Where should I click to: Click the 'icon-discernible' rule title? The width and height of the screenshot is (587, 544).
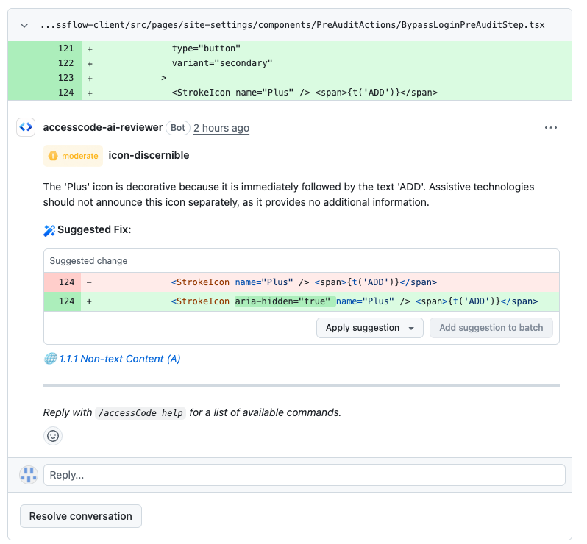149,155
